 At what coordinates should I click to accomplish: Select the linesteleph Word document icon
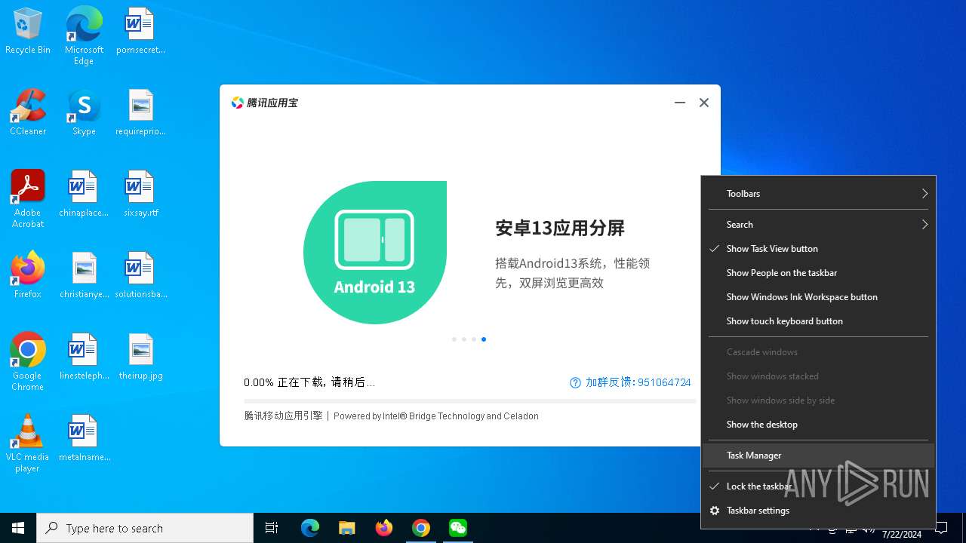[84, 357]
